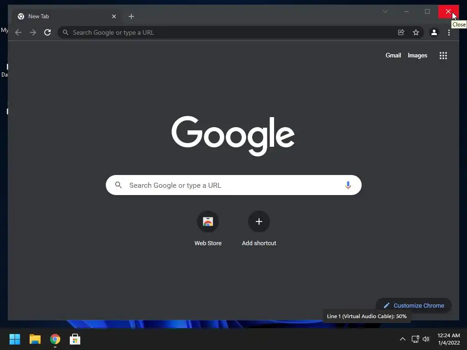Screen dimensions: 467x350
Task: Open Google Images link
Action: pyautogui.click(x=417, y=55)
